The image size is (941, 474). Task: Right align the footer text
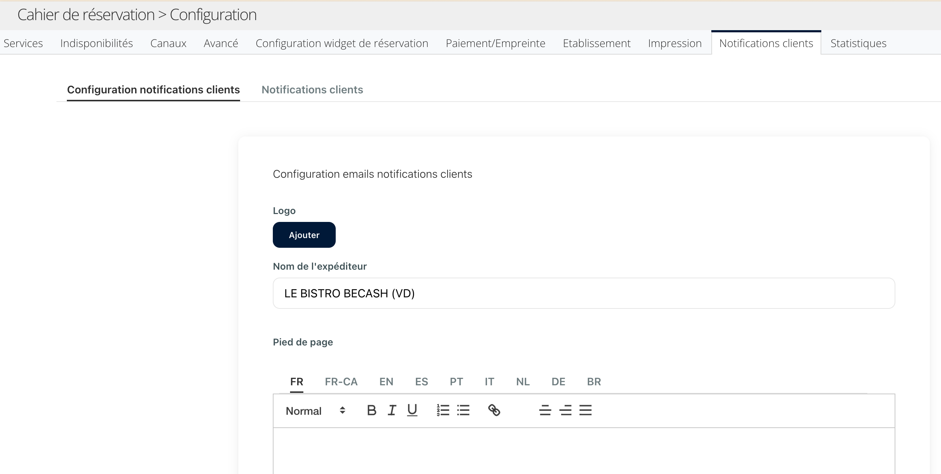pos(565,410)
